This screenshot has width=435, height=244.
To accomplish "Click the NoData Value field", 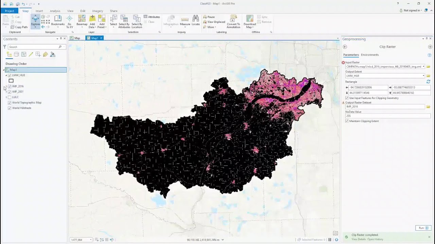I will tap(388, 116).
